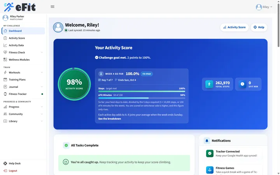Image resolution: width=280 pixels, height=175 pixels.
Task: Click the Dashboard home icon
Action: pos(5,31)
